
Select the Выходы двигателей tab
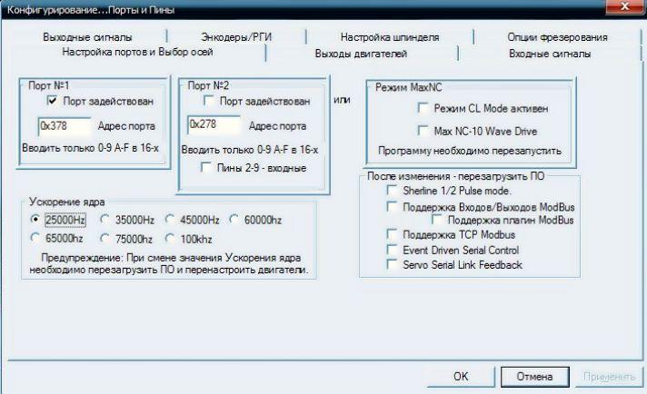pyautogui.click(x=361, y=54)
